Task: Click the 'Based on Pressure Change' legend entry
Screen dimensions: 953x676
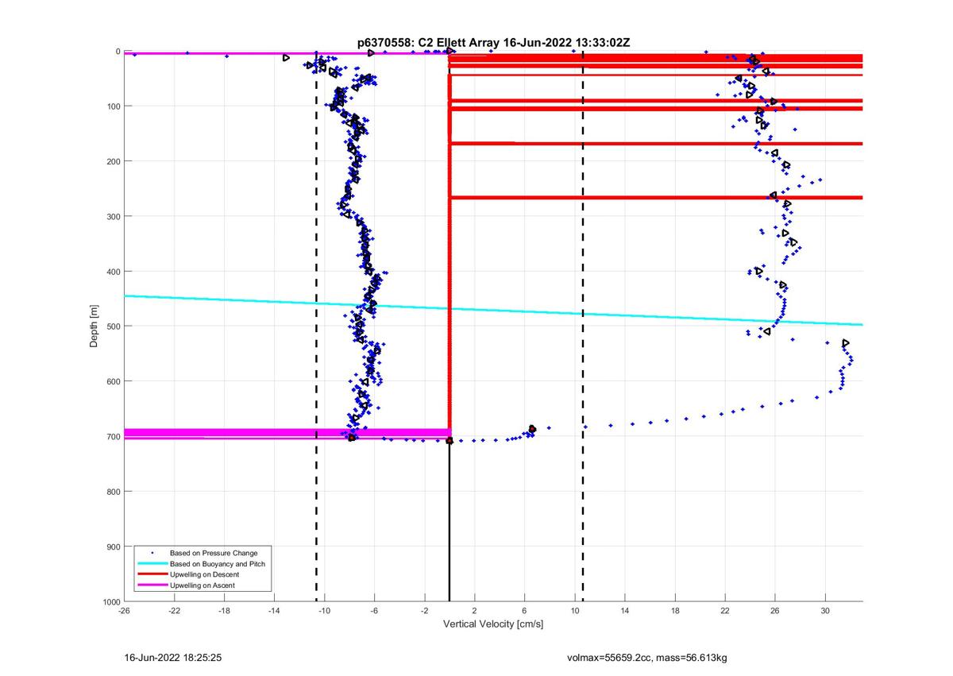Action: [214, 553]
